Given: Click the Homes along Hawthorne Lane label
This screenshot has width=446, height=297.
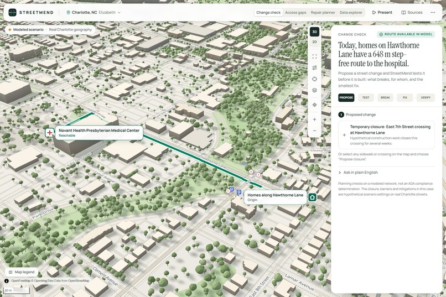Looking at the screenshot, I should 275,197.
